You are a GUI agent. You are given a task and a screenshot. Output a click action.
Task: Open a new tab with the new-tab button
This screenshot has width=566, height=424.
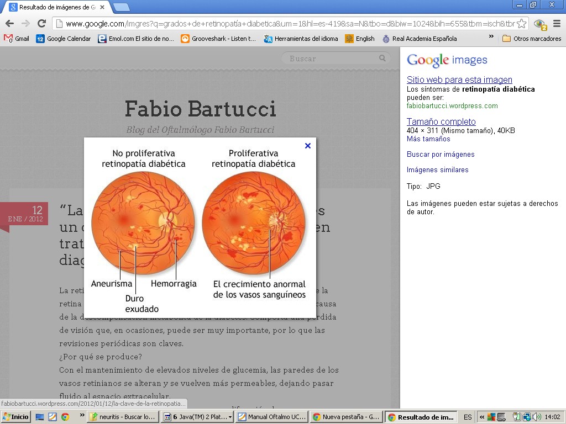[x=122, y=7]
